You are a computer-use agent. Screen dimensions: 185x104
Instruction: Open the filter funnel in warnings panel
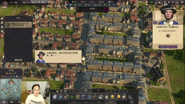[x=6, y=18]
